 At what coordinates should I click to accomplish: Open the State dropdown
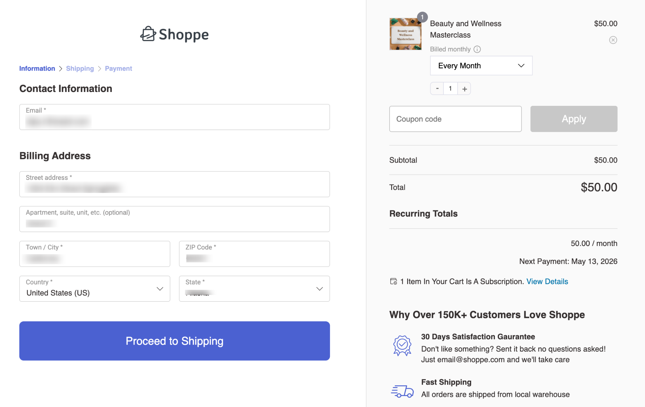(254, 289)
